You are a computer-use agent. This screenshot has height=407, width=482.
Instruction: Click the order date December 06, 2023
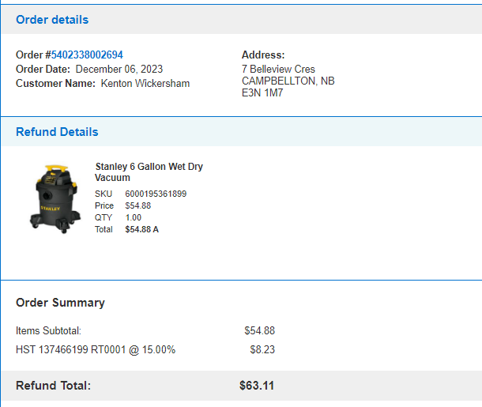coord(119,70)
